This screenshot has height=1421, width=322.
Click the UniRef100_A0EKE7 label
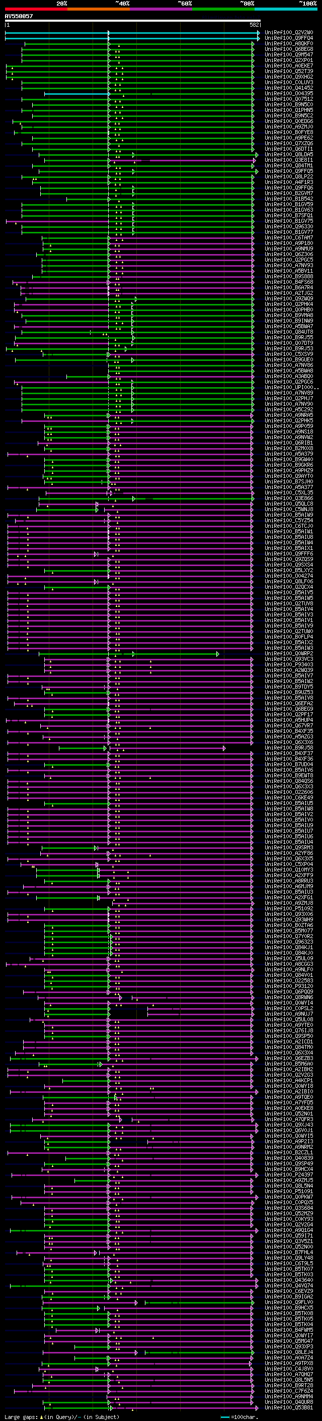[x=289, y=66]
